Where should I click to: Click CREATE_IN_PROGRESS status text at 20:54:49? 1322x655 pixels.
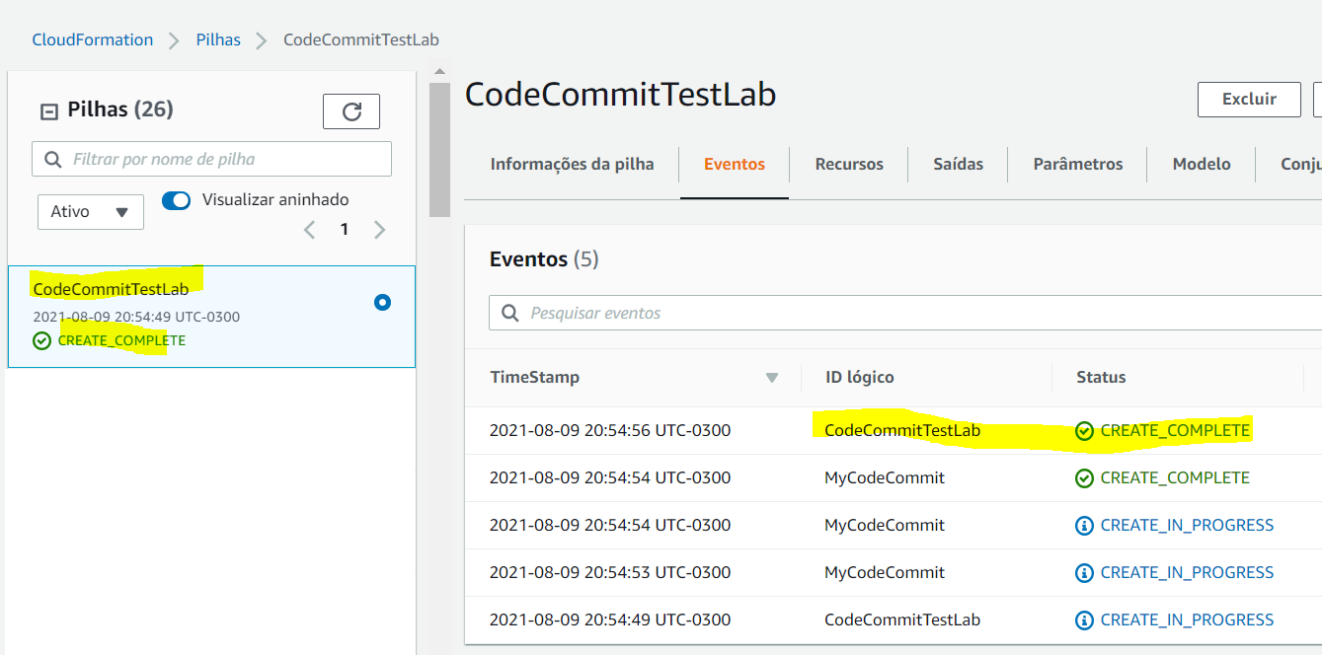tap(1187, 619)
